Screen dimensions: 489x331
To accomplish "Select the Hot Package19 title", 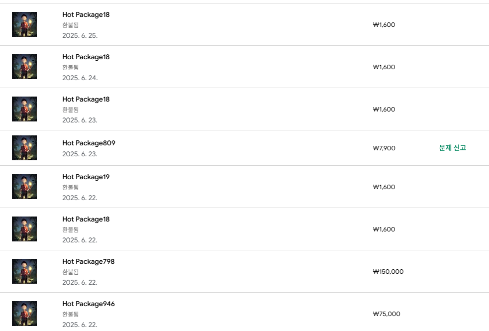I will click(x=86, y=177).
